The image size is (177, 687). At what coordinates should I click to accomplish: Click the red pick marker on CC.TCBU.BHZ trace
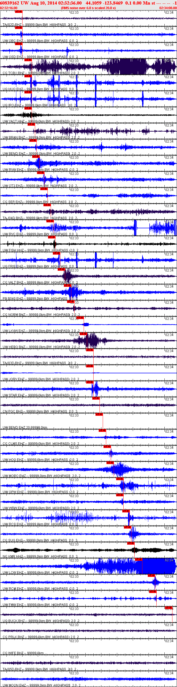tap(28, 60)
